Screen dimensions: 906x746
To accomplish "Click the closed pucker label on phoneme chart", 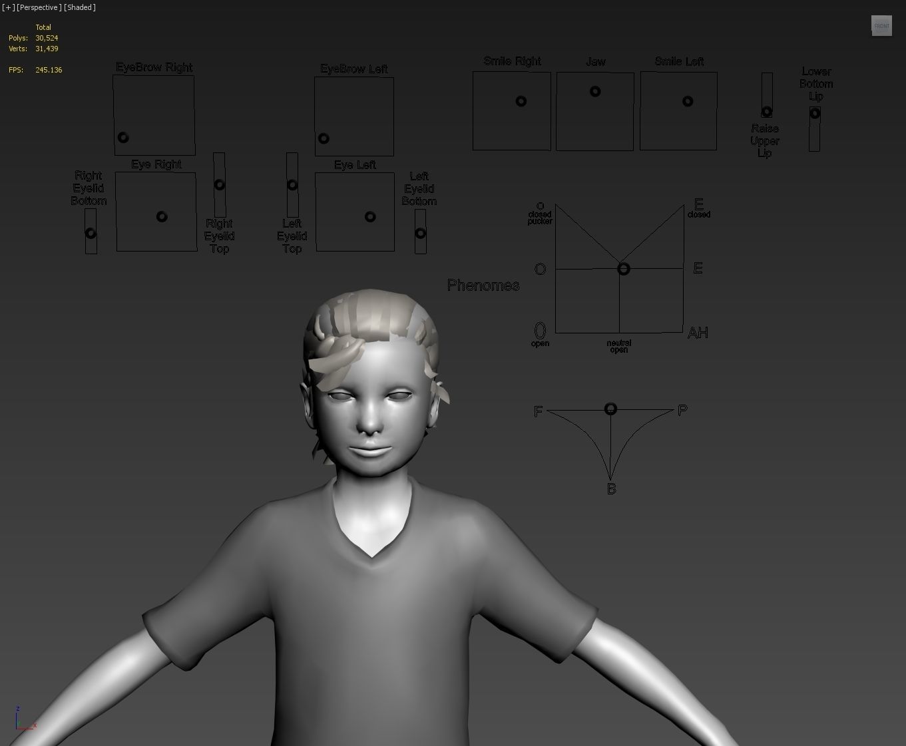I will 540,218.
